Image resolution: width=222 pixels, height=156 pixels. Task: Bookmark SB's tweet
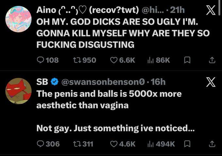tap(187, 144)
